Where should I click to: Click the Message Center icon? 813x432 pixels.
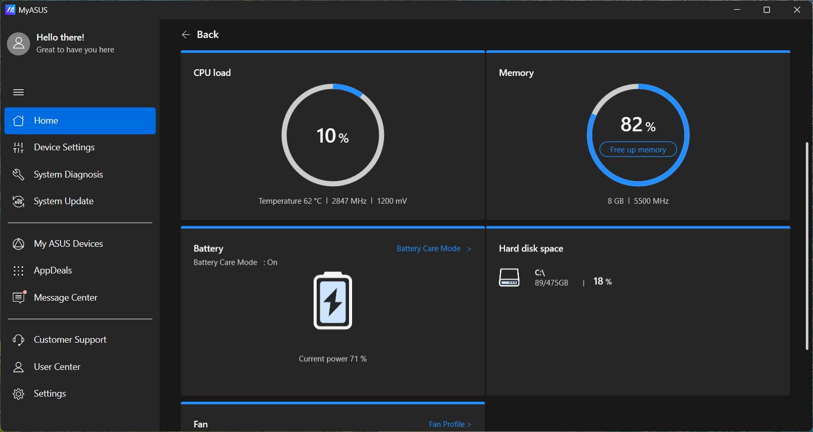pyautogui.click(x=19, y=298)
